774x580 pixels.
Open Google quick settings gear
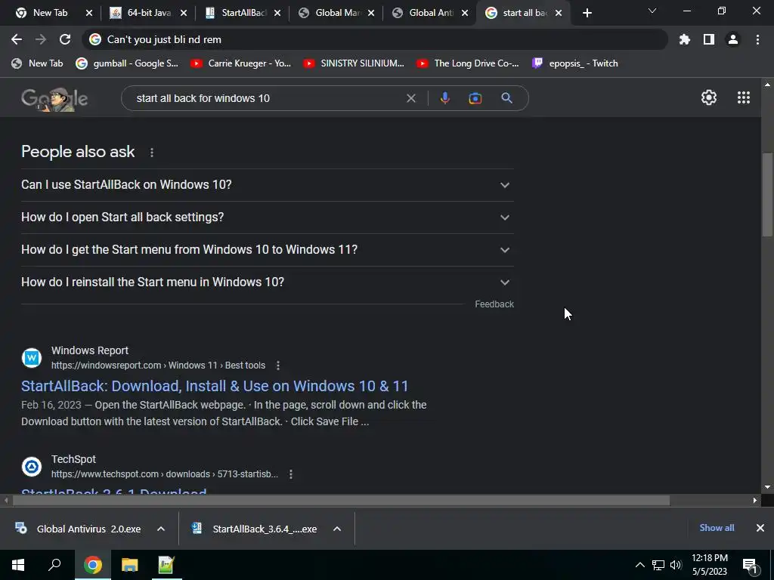click(x=709, y=97)
